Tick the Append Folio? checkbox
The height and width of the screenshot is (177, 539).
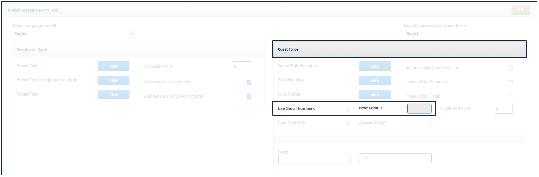[429, 124]
